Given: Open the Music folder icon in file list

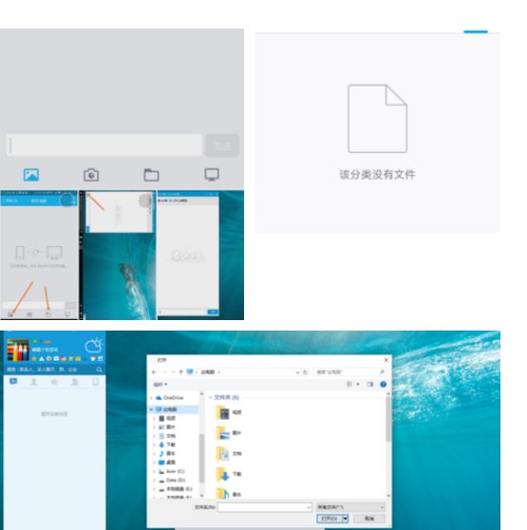Looking at the screenshot, I should [223, 494].
